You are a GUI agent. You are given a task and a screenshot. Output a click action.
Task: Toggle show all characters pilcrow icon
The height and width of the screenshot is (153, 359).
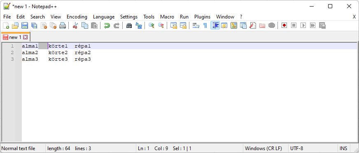pyautogui.click(x=205, y=25)
